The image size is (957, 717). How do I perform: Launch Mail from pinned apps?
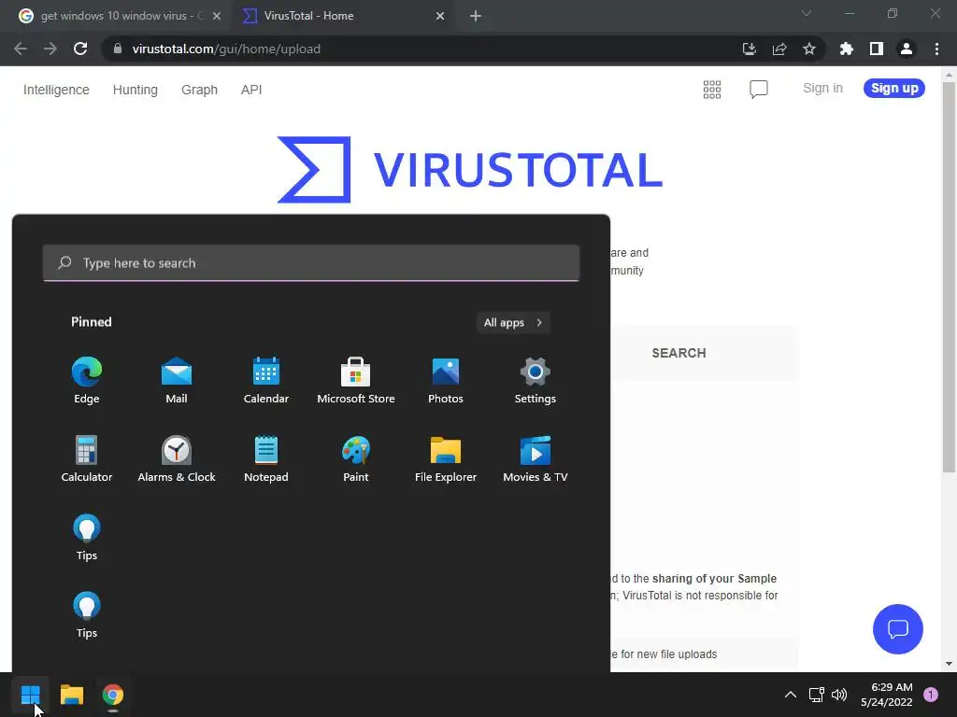[x=177, y=381]
